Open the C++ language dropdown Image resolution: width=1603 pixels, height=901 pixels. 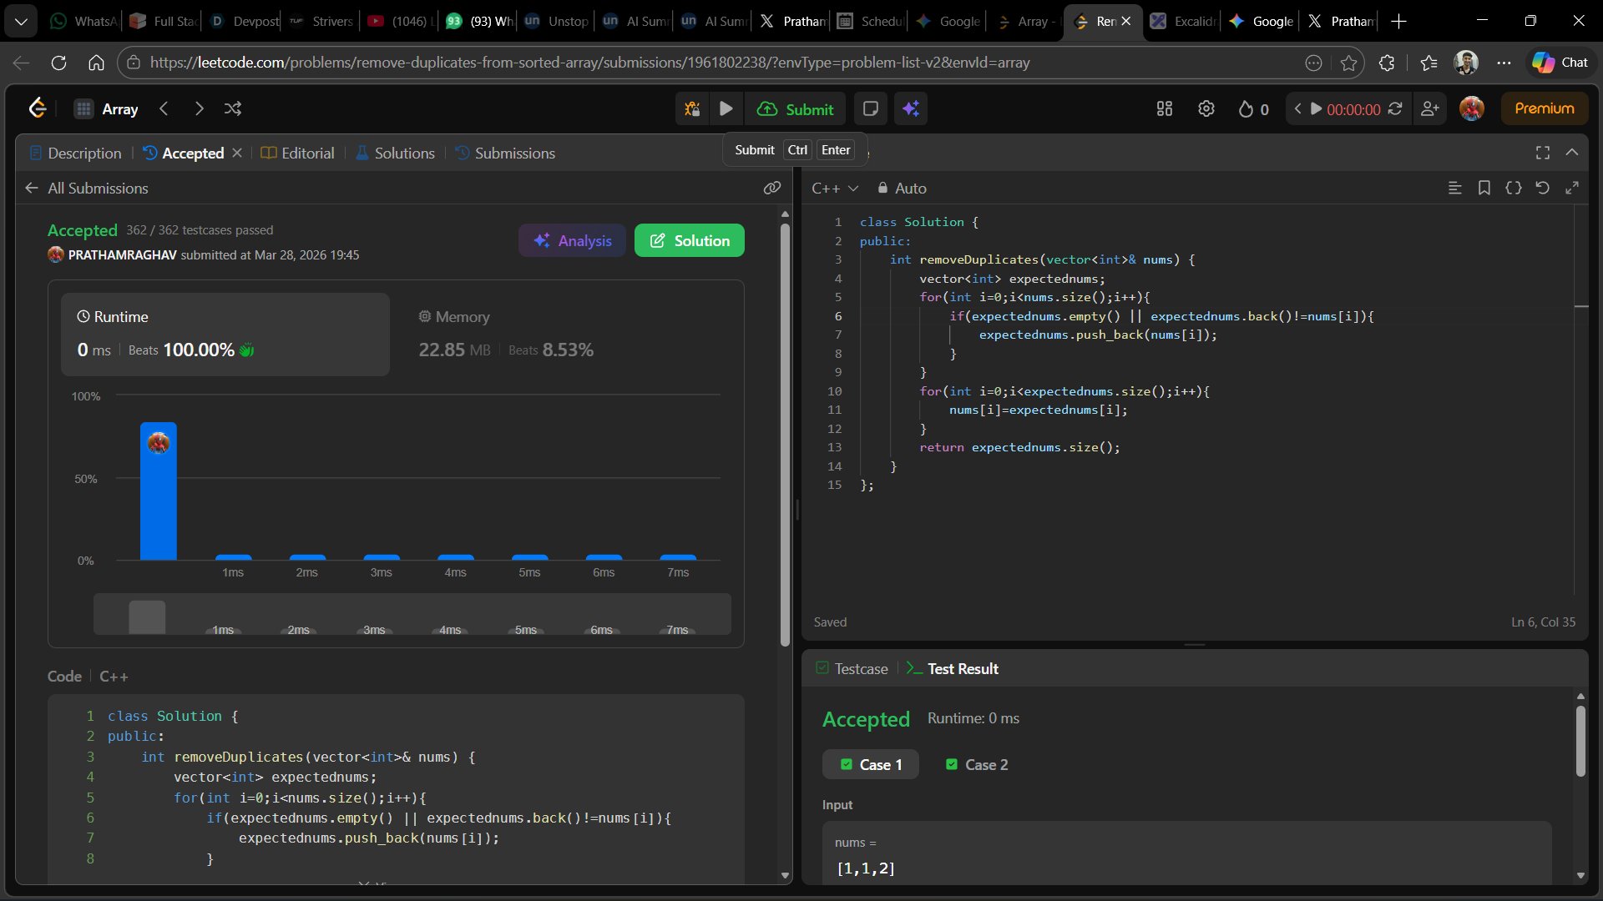(x=834, y=189)
